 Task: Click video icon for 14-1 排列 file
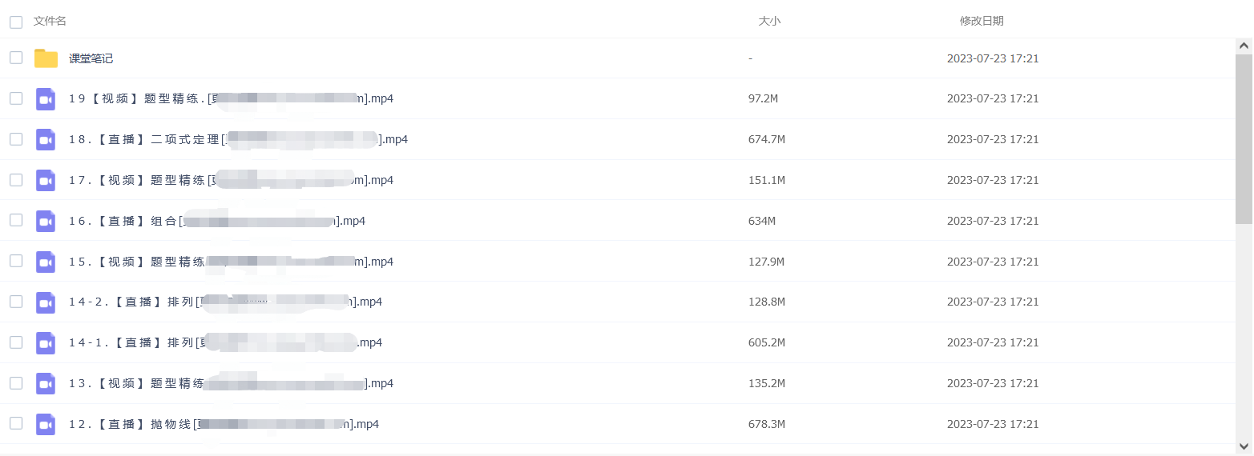(x=46, y=343)
